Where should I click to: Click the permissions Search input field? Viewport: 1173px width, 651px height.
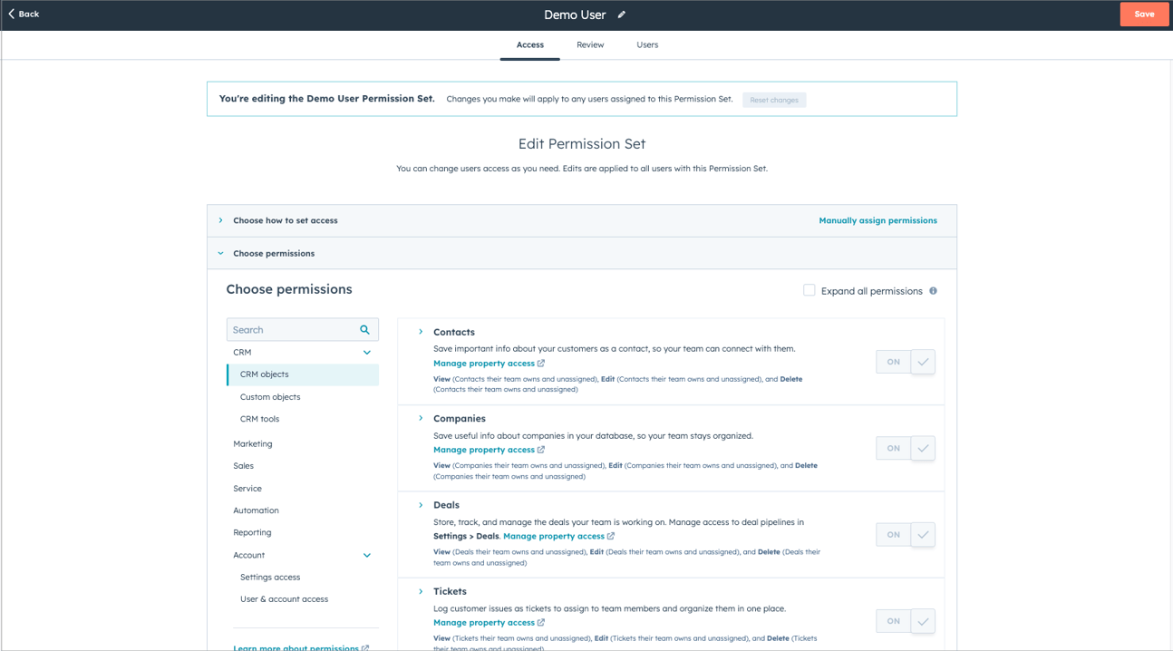[x=302, y=330]
